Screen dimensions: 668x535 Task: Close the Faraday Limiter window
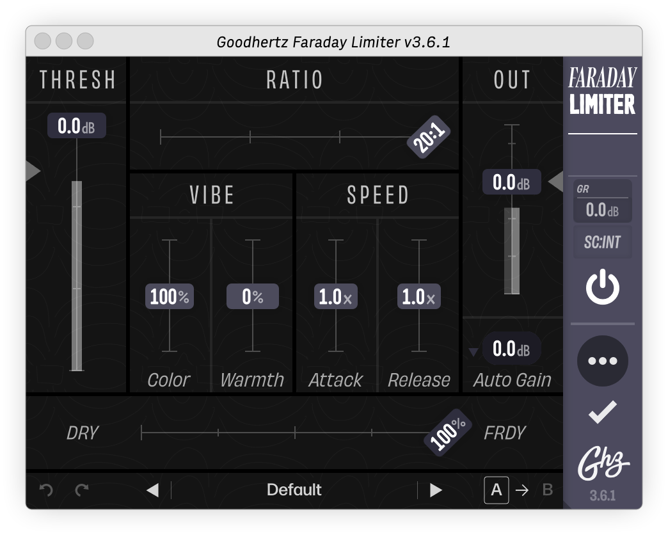click(43, 41)
